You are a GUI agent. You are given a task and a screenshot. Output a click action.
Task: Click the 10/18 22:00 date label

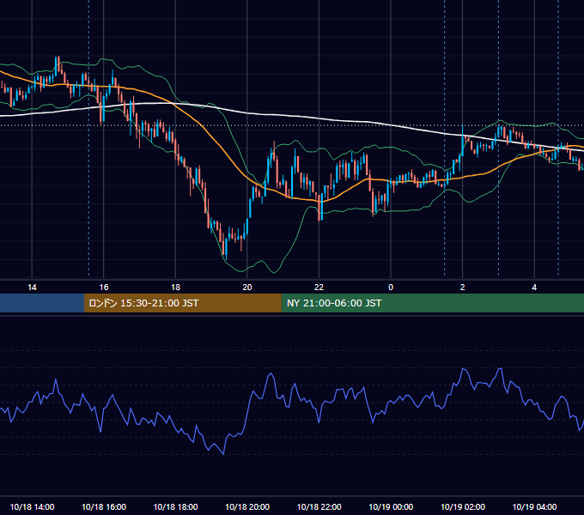(x=319, y=506)
